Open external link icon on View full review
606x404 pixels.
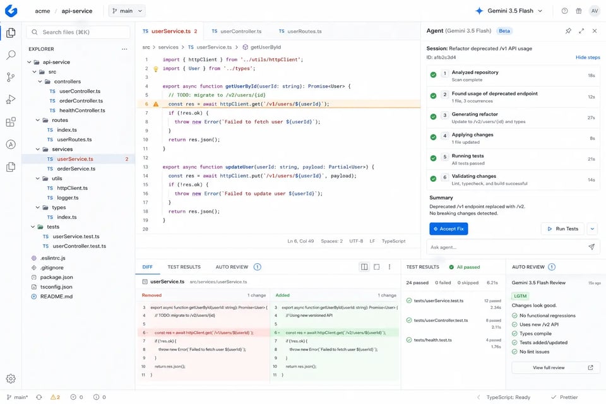click(590, 367)
